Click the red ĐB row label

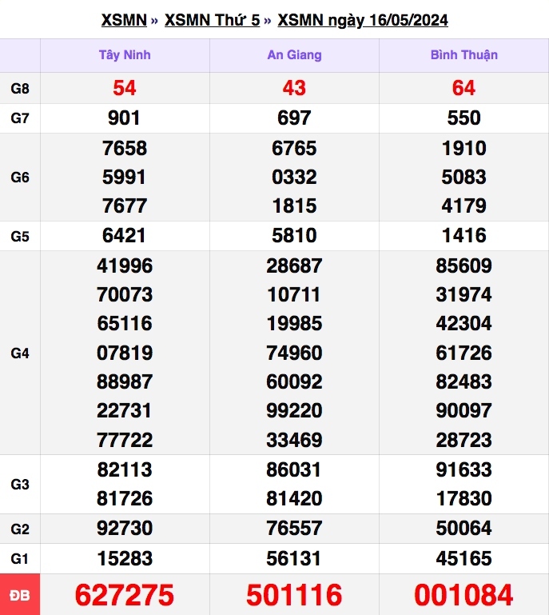coord(20,595)
